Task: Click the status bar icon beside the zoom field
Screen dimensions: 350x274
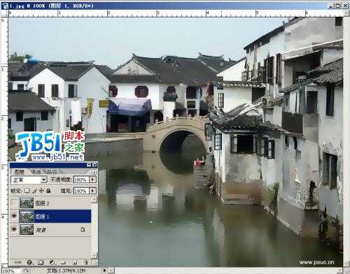Action: pyautogui.click(x=26, y=271)
